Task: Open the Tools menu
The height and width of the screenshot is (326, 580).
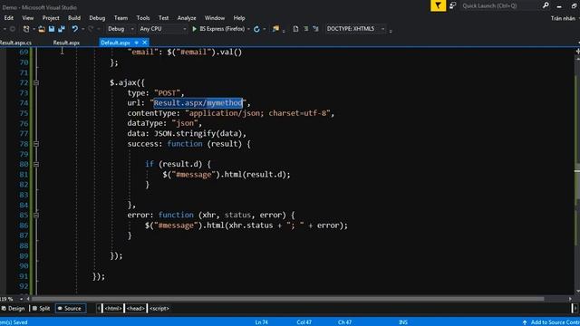Action: (143, 18)
